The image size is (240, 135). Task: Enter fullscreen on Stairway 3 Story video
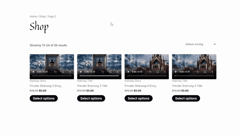[63, 72]
